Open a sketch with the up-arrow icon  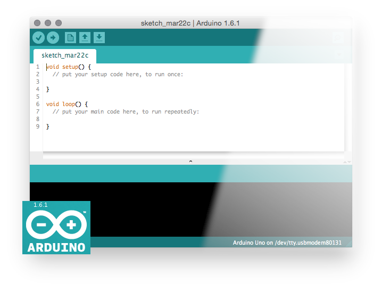pos(85,38)
